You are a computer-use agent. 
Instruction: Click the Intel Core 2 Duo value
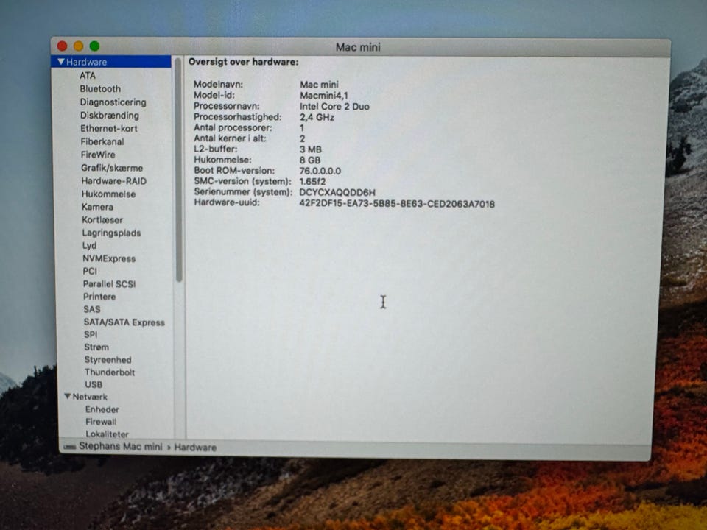(x=334, y=106)
